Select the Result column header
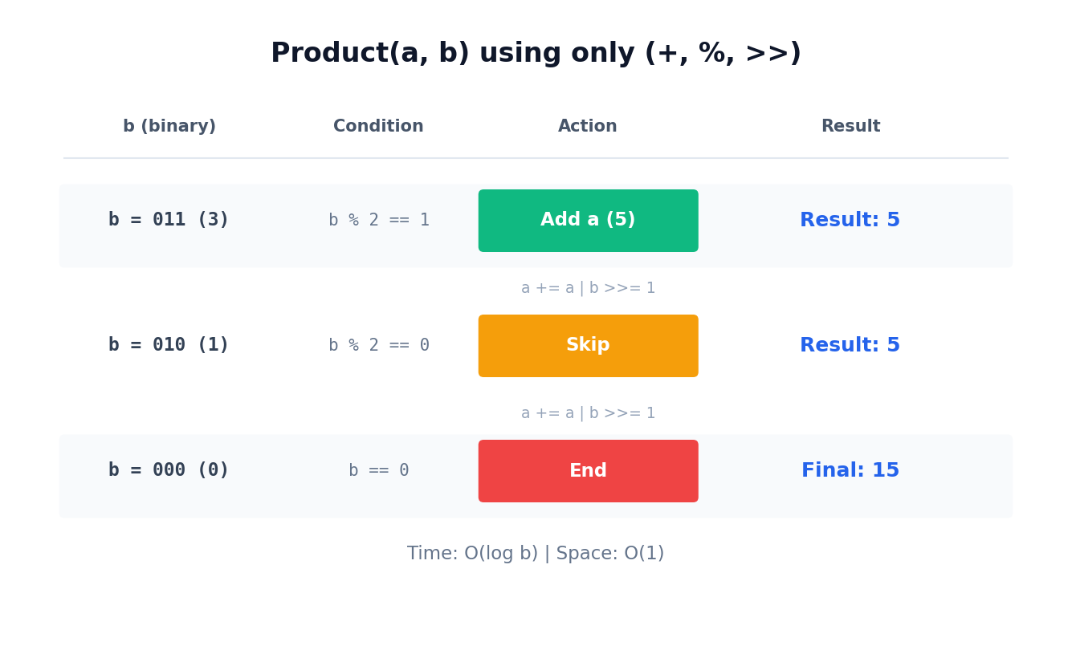This screenshot has width=1072, height=650. click(x=850, y=127)
